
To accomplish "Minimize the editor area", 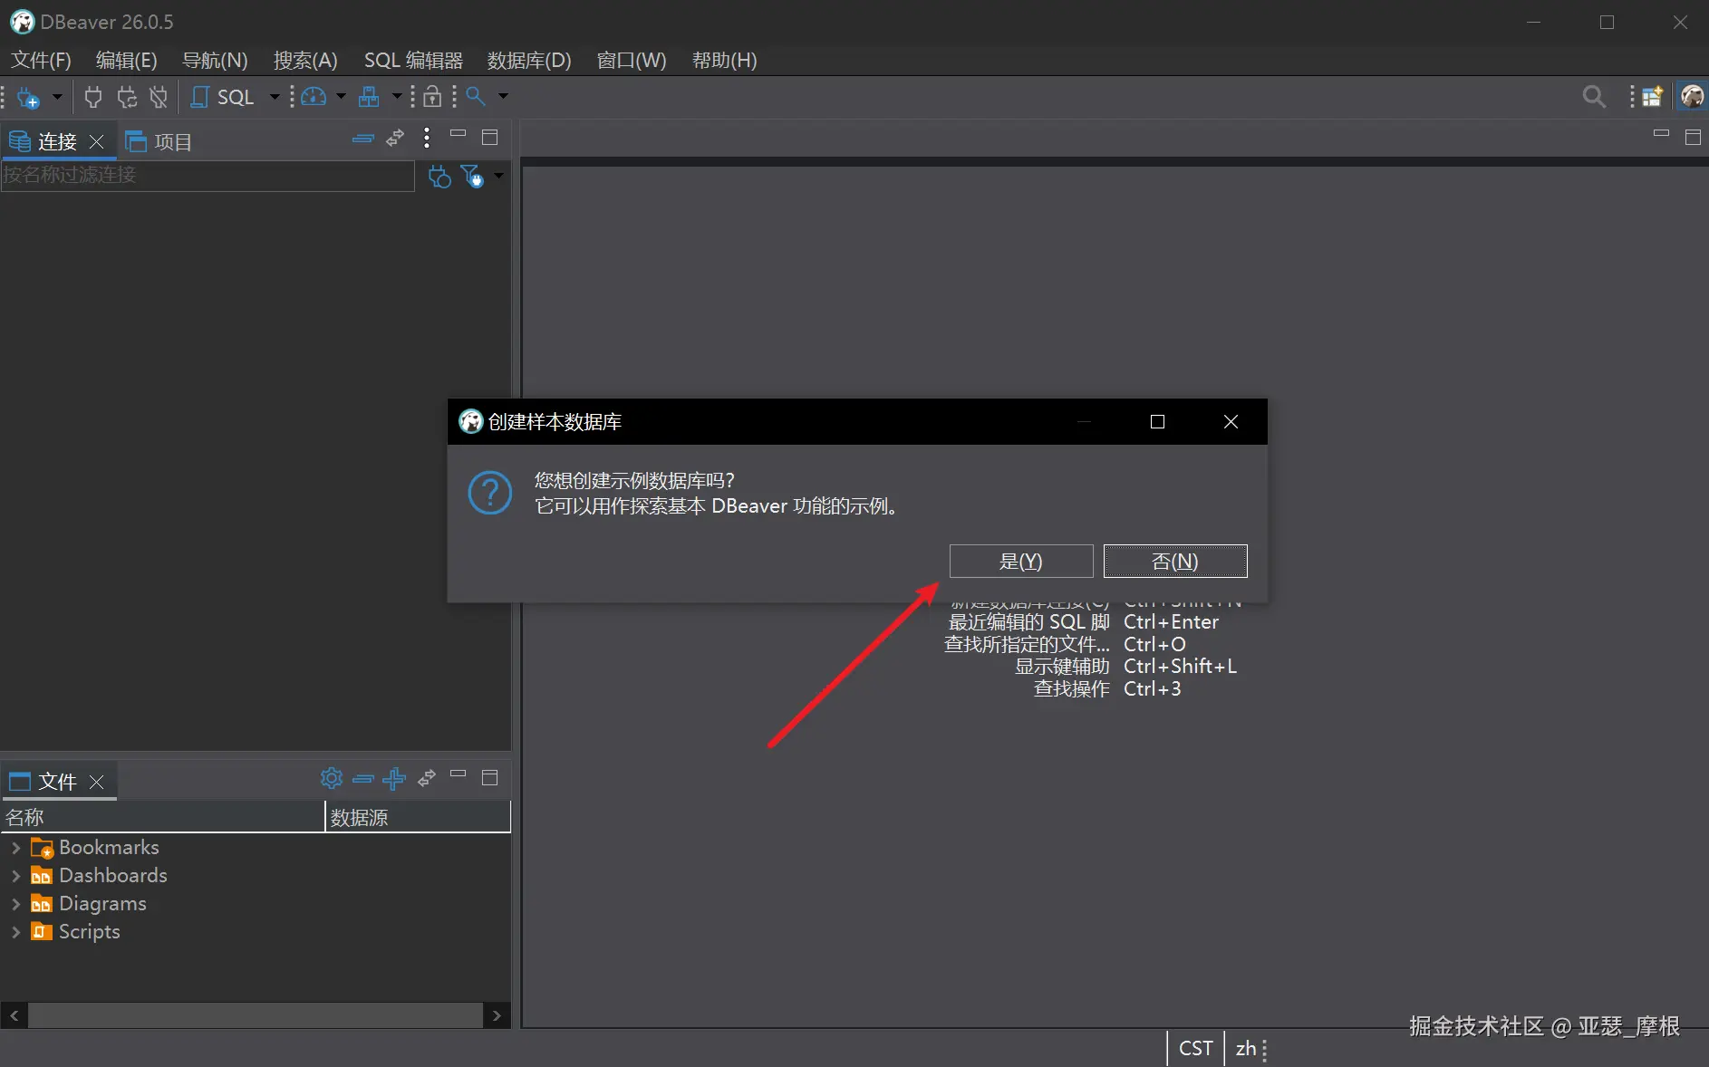I will (x=1661, y=133).
